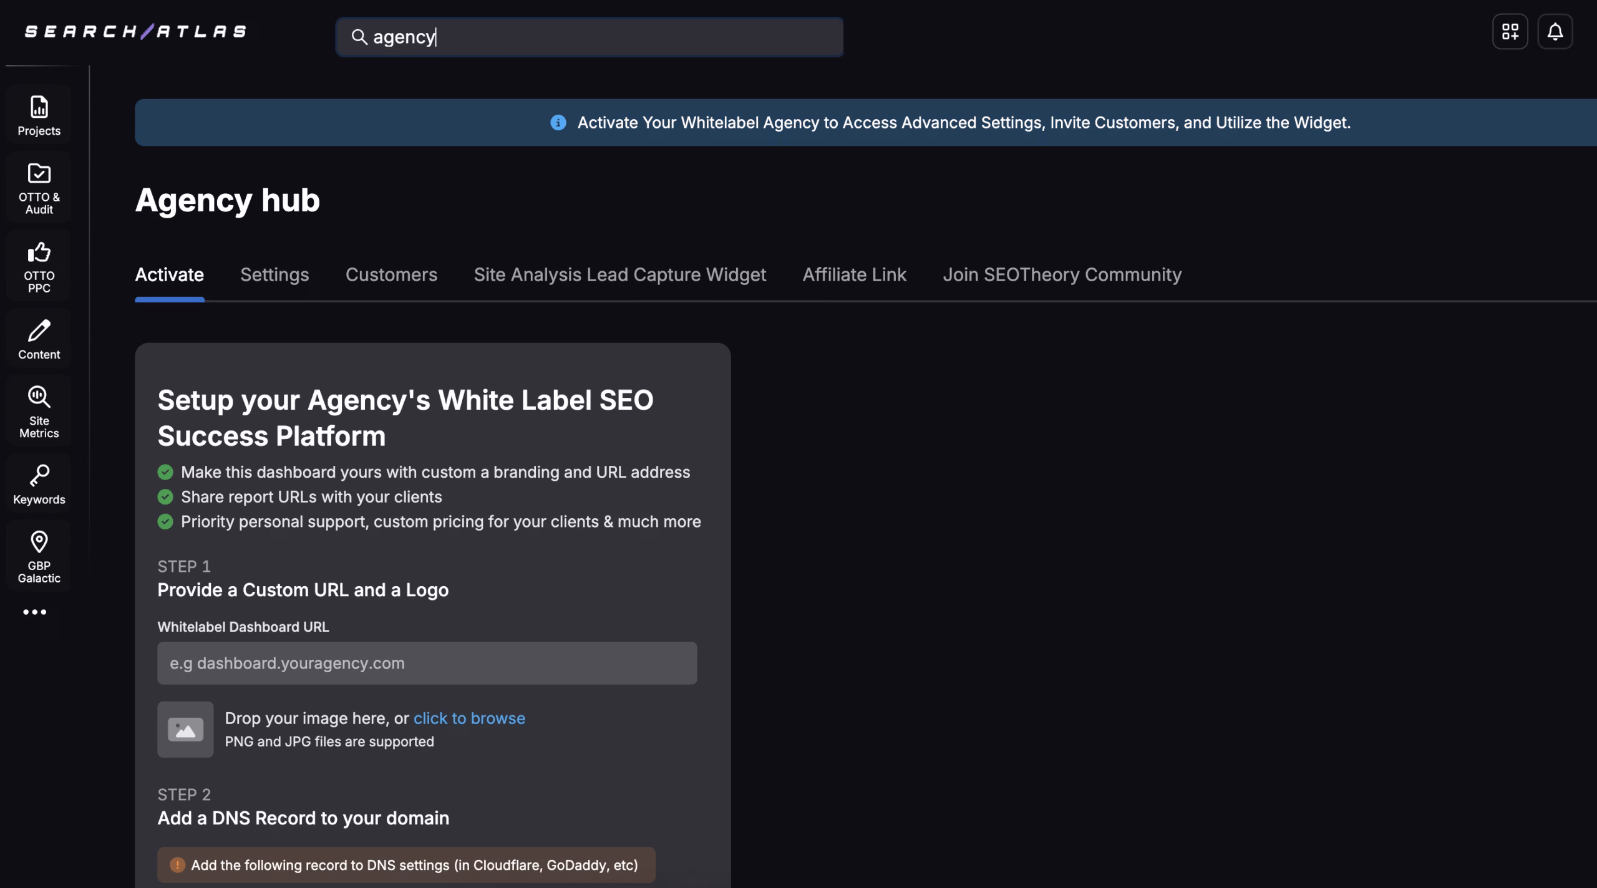This screenshot has height=888, width=1597.
Task: Open OTTO & Audit section
Action: [39, 188]
